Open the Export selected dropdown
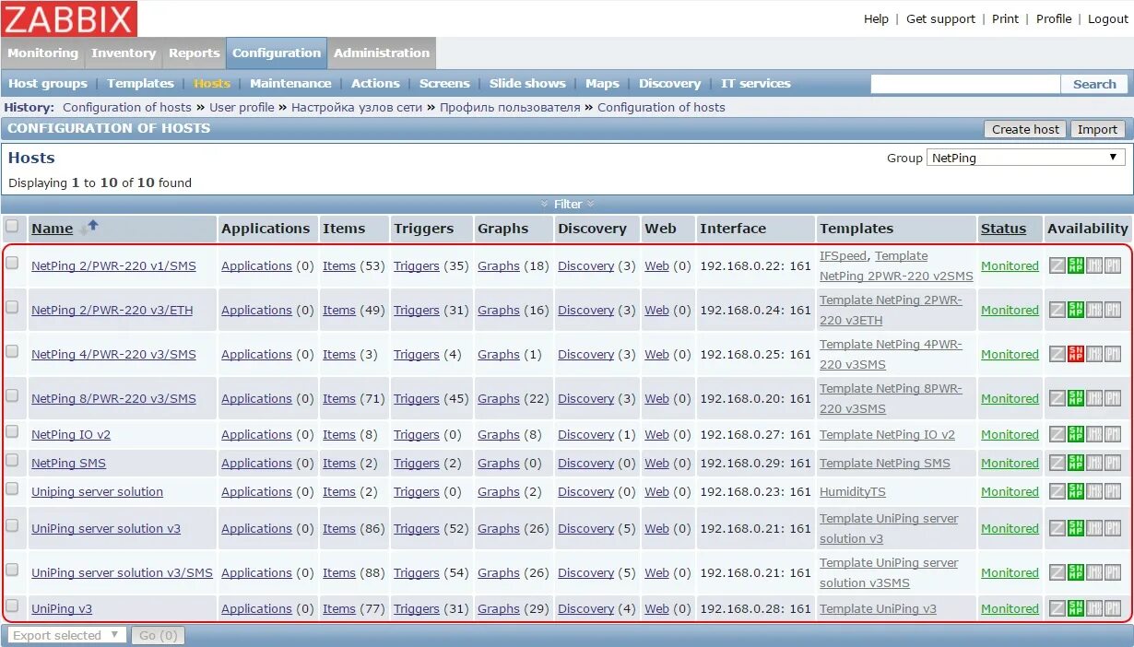 pyautogui.click(x=66, y=635)
